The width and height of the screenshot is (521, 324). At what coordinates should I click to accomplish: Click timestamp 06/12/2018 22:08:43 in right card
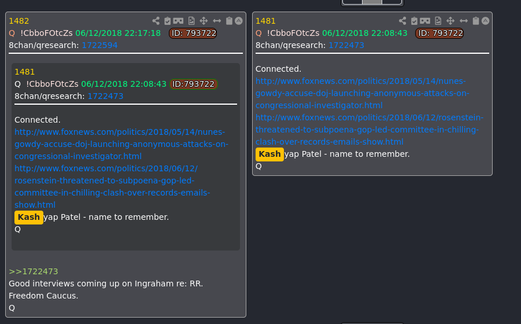tap(364, 33)
